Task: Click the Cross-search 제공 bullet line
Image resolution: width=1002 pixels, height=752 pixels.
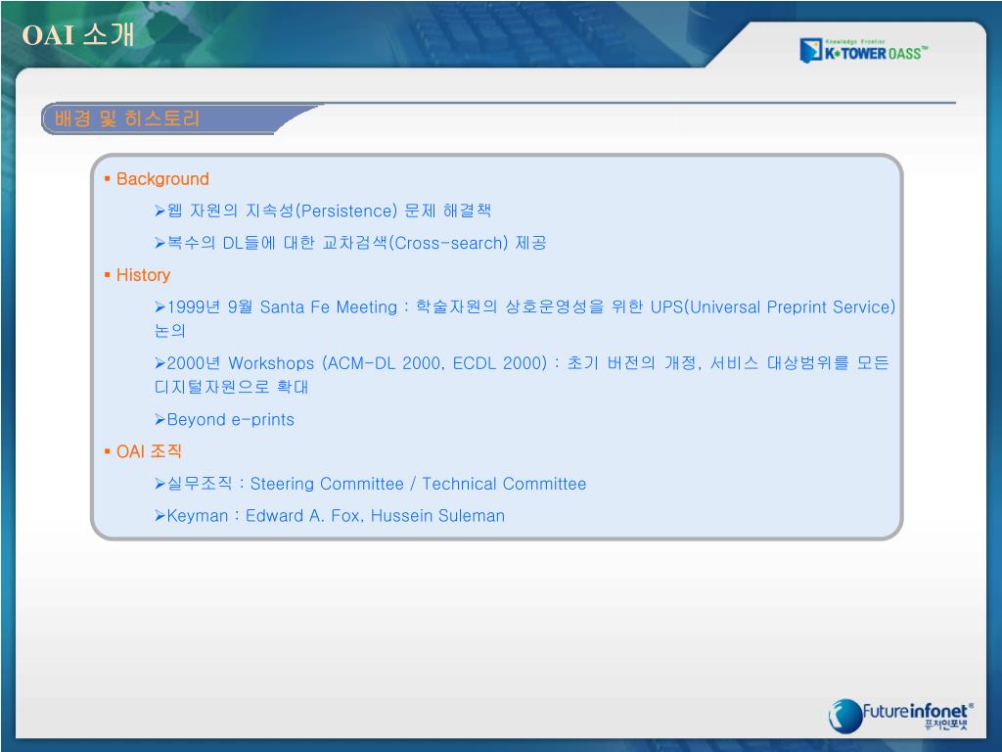Action: (350, 243)
